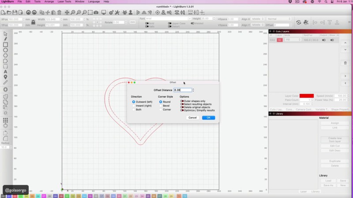Toggle Outer shapes only option
The height and width of the screenshot is (198, 353).
click(182, 101)
